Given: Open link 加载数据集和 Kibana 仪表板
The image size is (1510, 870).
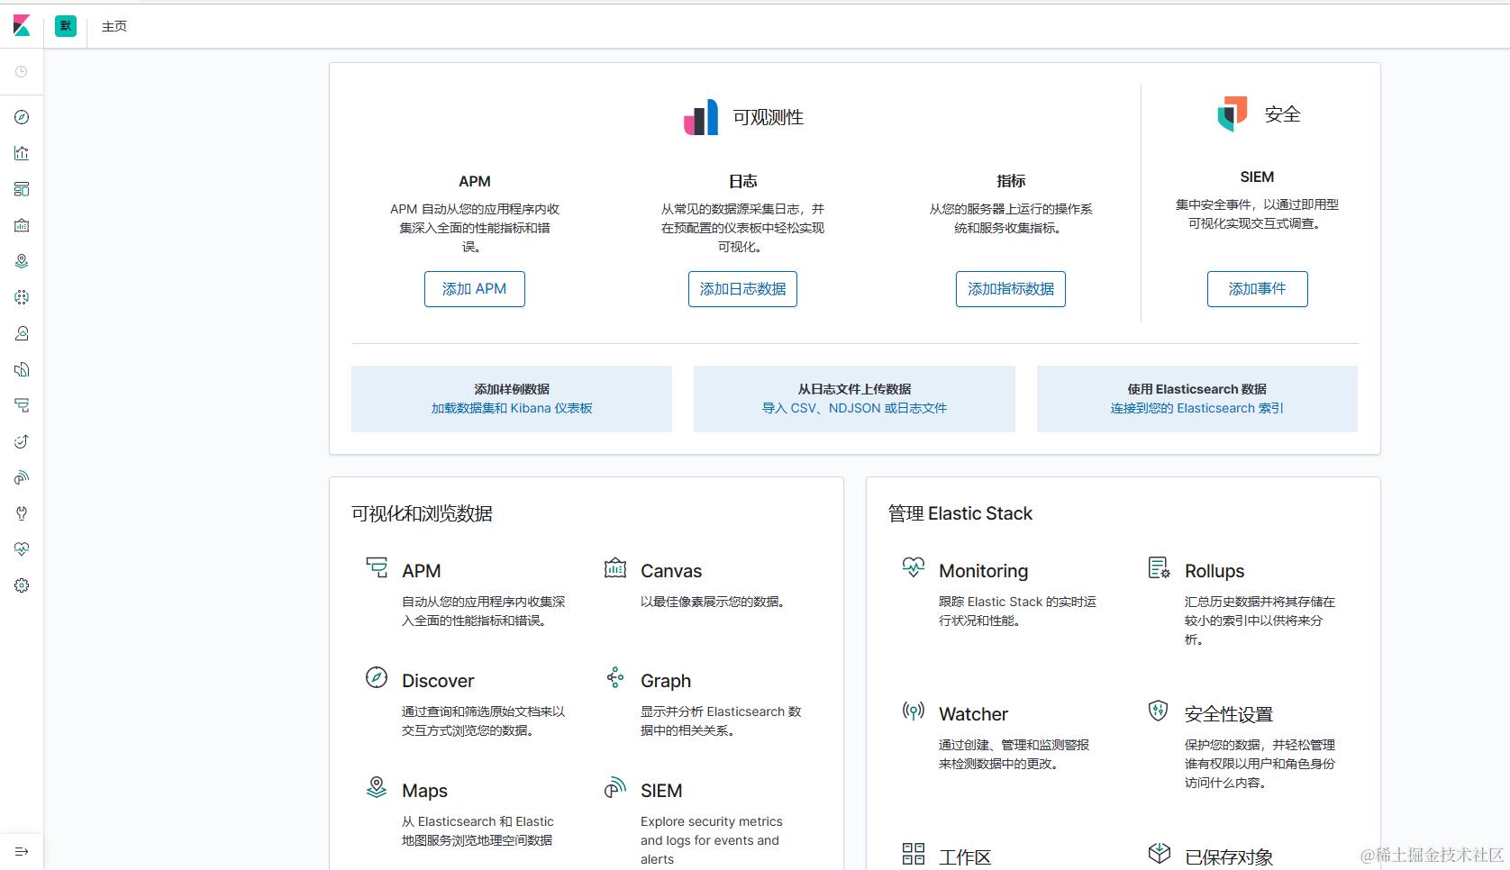Looking at the screenshot, I should click(x=512, y=408).
